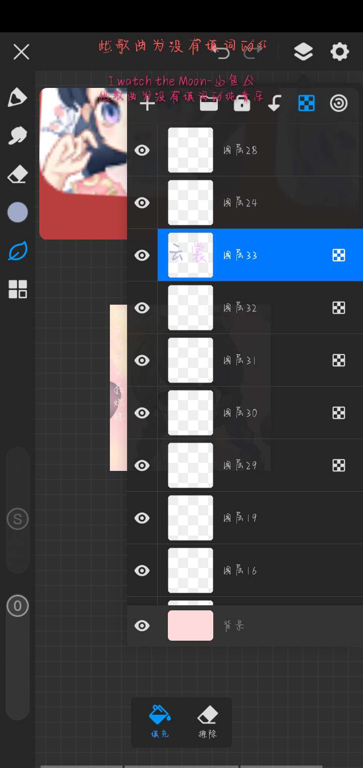Select the smudge blend tool

coord(17,135)
